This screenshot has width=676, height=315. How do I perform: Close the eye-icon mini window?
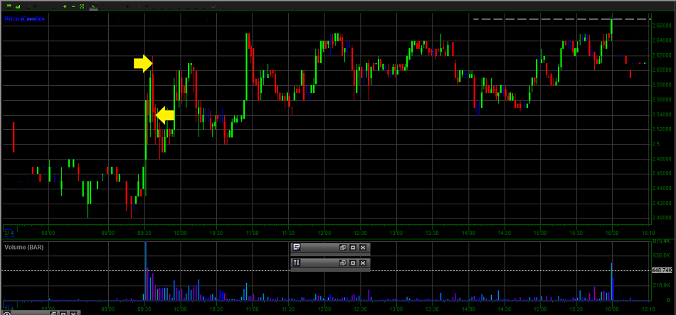pos(74,313)
